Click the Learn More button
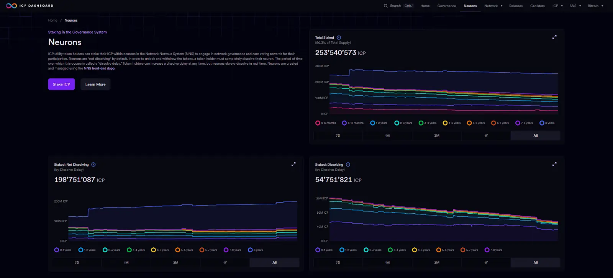The image size is (613, 278). tap(95, 84)
